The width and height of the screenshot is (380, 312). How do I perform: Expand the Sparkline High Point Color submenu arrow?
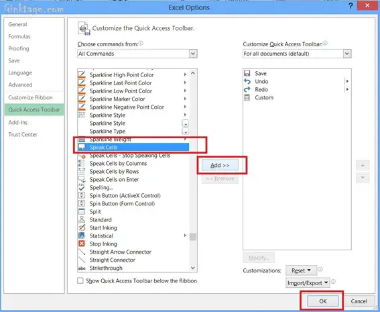tap(185, 74)
